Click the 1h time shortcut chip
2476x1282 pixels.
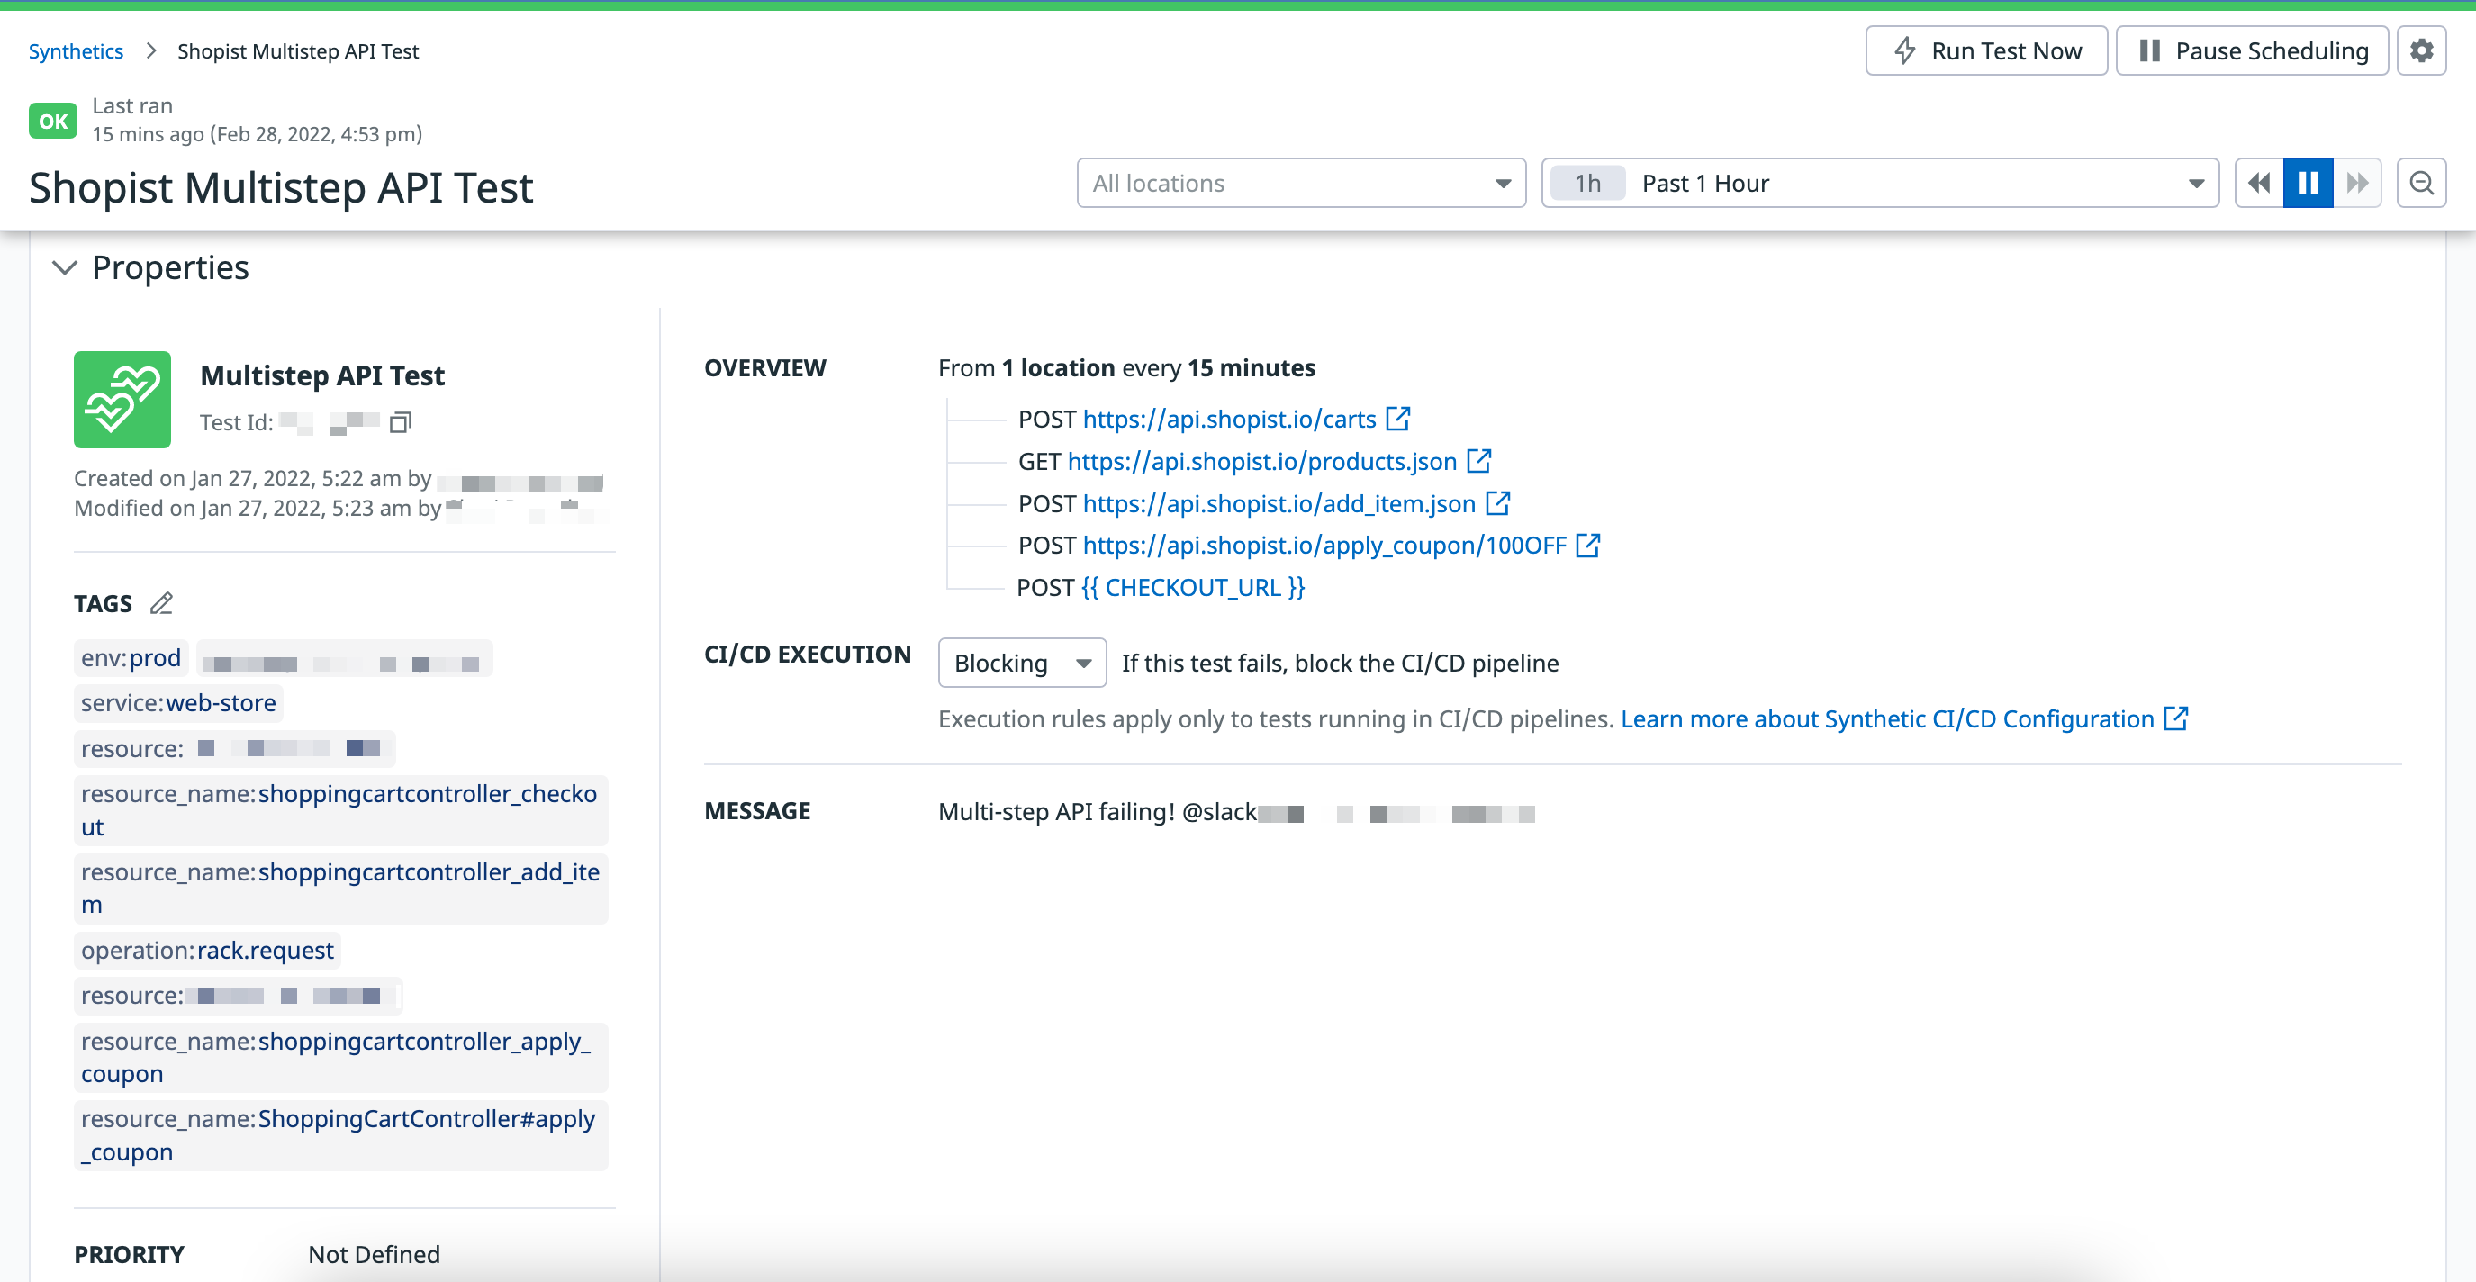pyautogui.click(x=1587, y=183)
